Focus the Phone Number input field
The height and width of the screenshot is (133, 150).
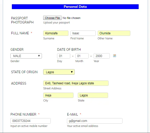(x=31, y=121)
